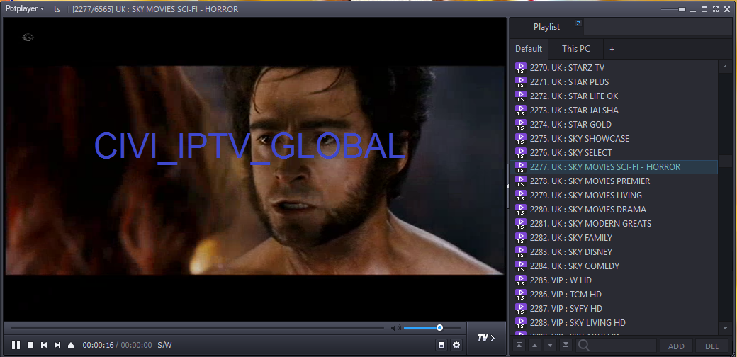
Task: Click the eject/open file icon
Action: pos(70,345)
